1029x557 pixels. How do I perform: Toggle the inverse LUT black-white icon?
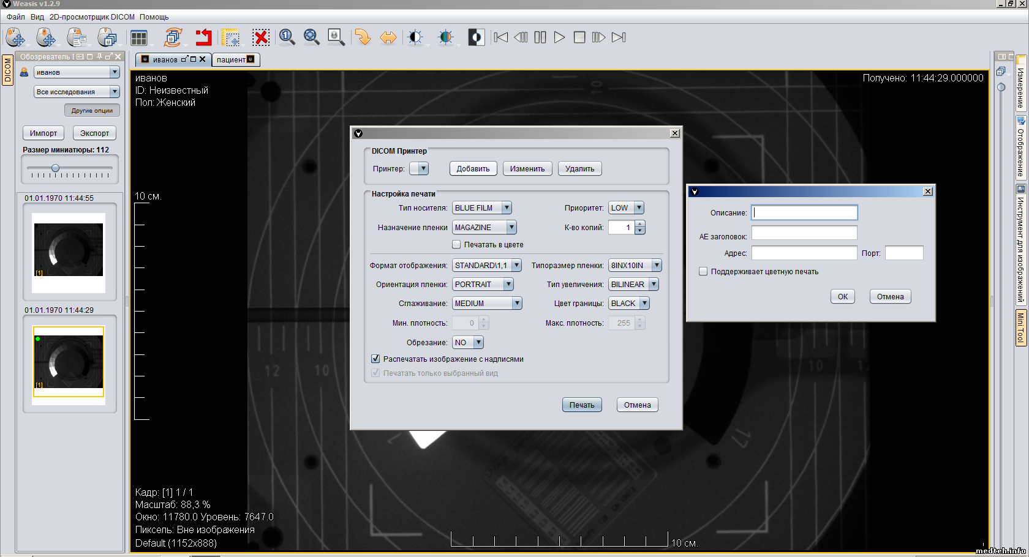coord(476,38)
